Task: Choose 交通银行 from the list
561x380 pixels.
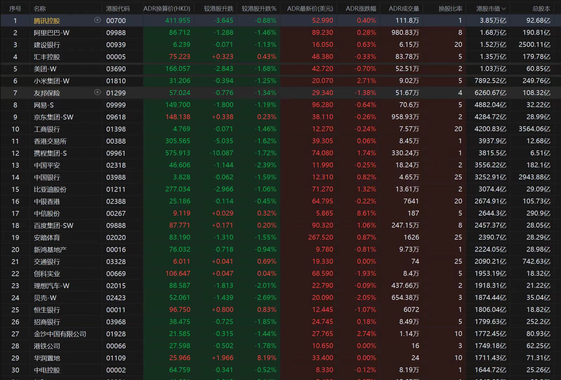Action: 47,262
